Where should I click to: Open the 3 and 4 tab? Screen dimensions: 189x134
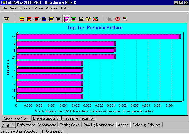[123, 125]
